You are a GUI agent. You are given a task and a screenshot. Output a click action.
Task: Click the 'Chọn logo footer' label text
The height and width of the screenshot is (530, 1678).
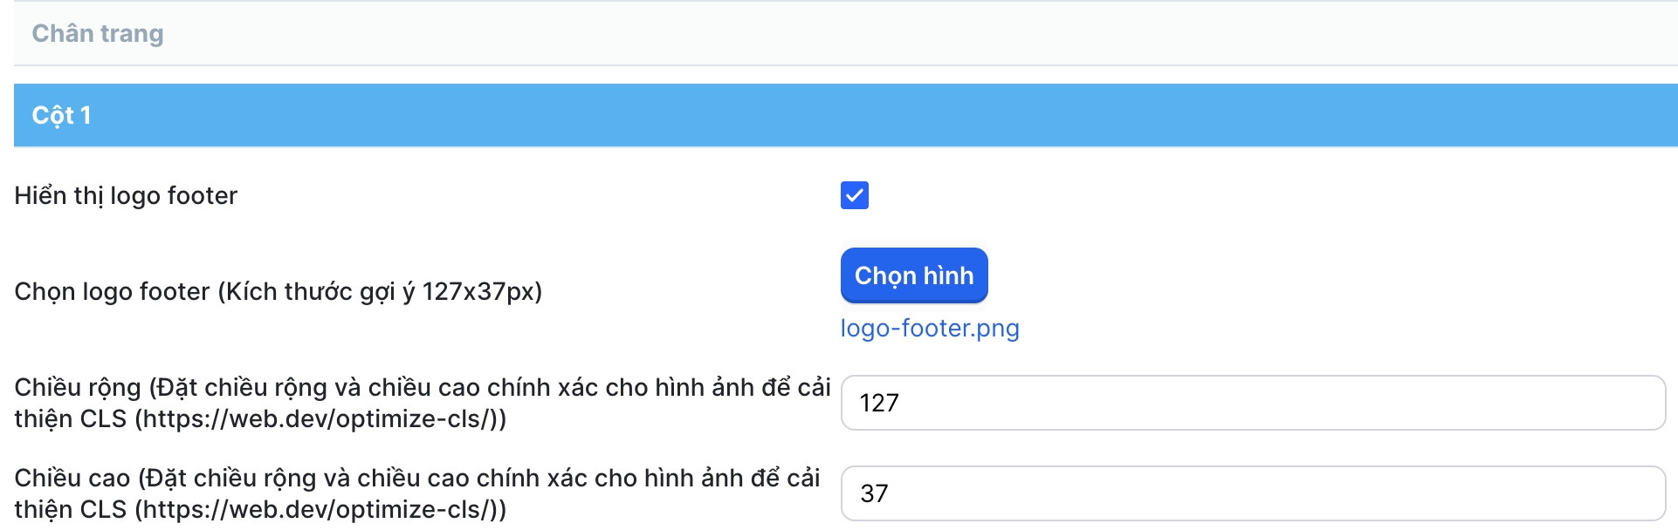click(x=278, y=291)
